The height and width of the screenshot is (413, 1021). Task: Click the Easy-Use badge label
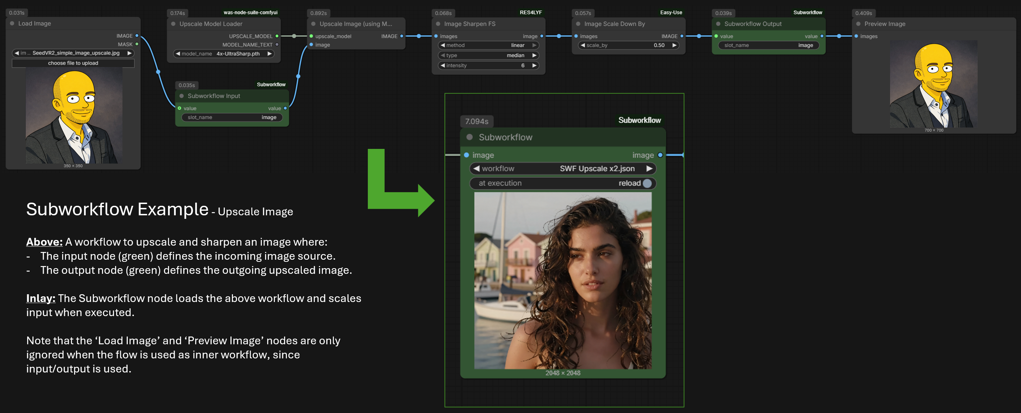pos(671,12)
